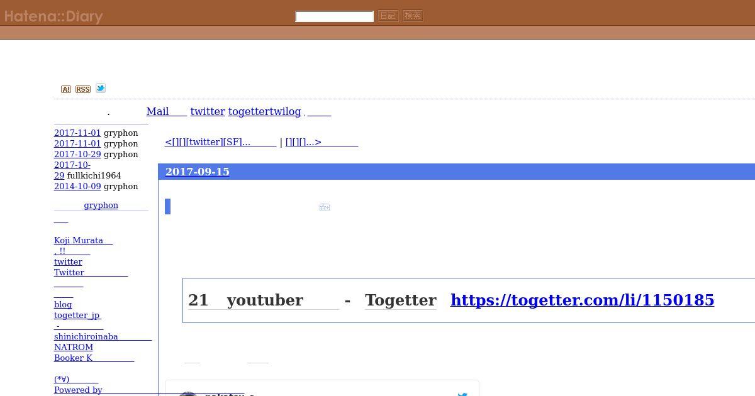
Task: Open the 2017-09-15 date heading
Action: (x=197, y=172)
